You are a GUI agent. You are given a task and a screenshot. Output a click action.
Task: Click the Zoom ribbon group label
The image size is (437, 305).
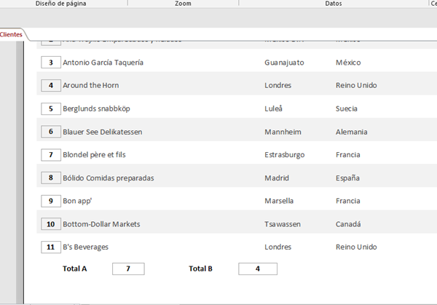184,4
